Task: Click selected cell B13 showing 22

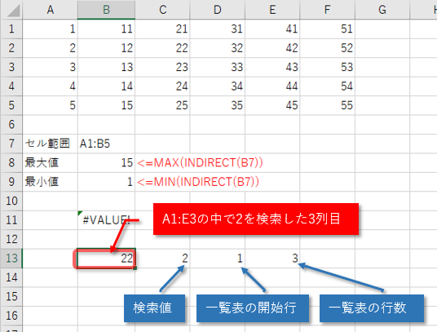Action: click(106, 258)
